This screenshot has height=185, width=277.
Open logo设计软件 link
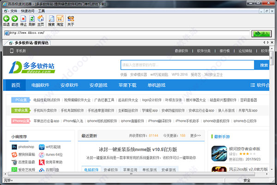pyautogui.click(x=152, y=100)
